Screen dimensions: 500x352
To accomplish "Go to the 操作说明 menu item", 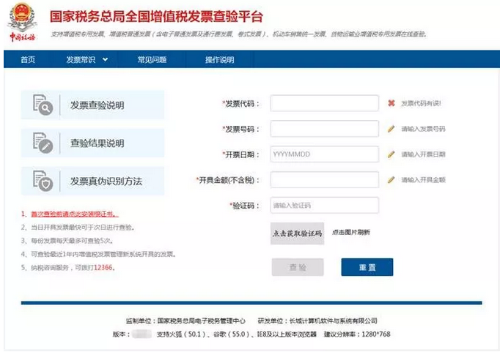I will point(219,59).
